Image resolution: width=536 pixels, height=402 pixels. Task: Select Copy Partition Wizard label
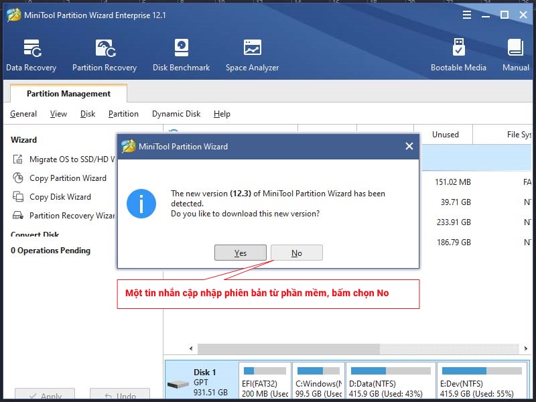click(x=68, y=178)
